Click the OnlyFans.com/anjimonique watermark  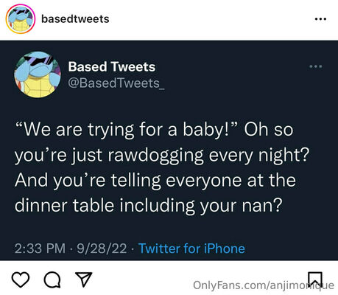(264, 285)
